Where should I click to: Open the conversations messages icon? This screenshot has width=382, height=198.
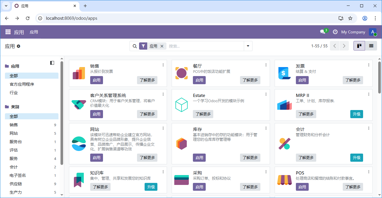(x=323, y=32)
